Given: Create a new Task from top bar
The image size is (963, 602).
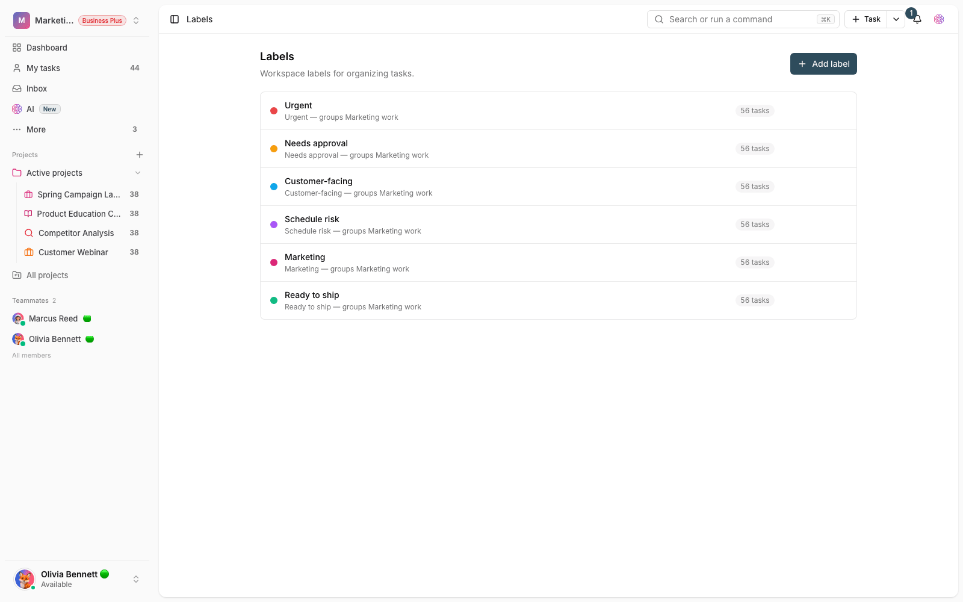Looking at the screenshot, I should (x=866, y=19).
